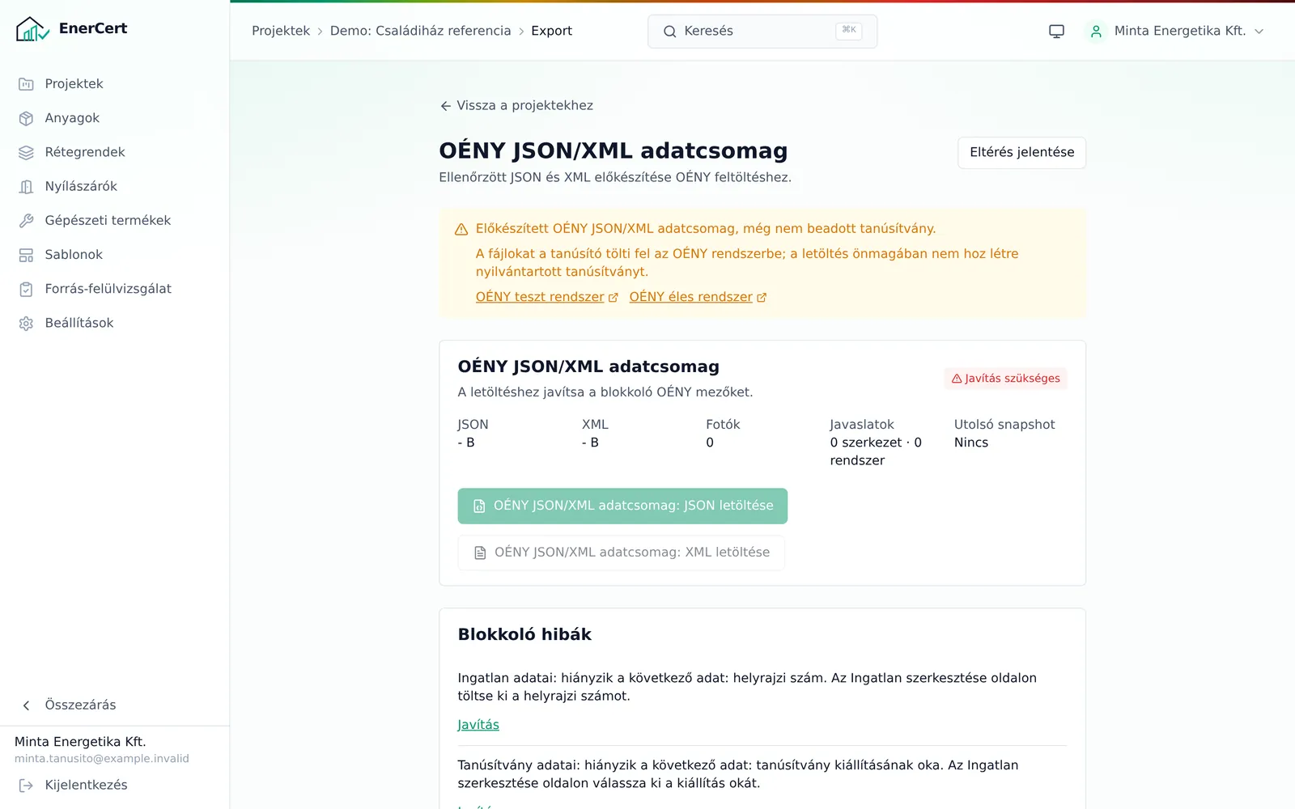
Task: Open Anyagok in the sidebar
Action: click(114, 118)
